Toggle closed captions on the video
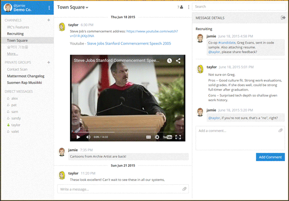This screenshot has width=289, height=201. [x=149, y=137]
